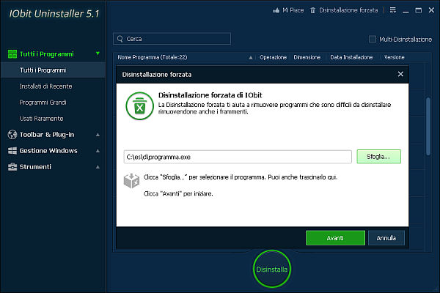Click the Gestione Windows logo icon

12,151
